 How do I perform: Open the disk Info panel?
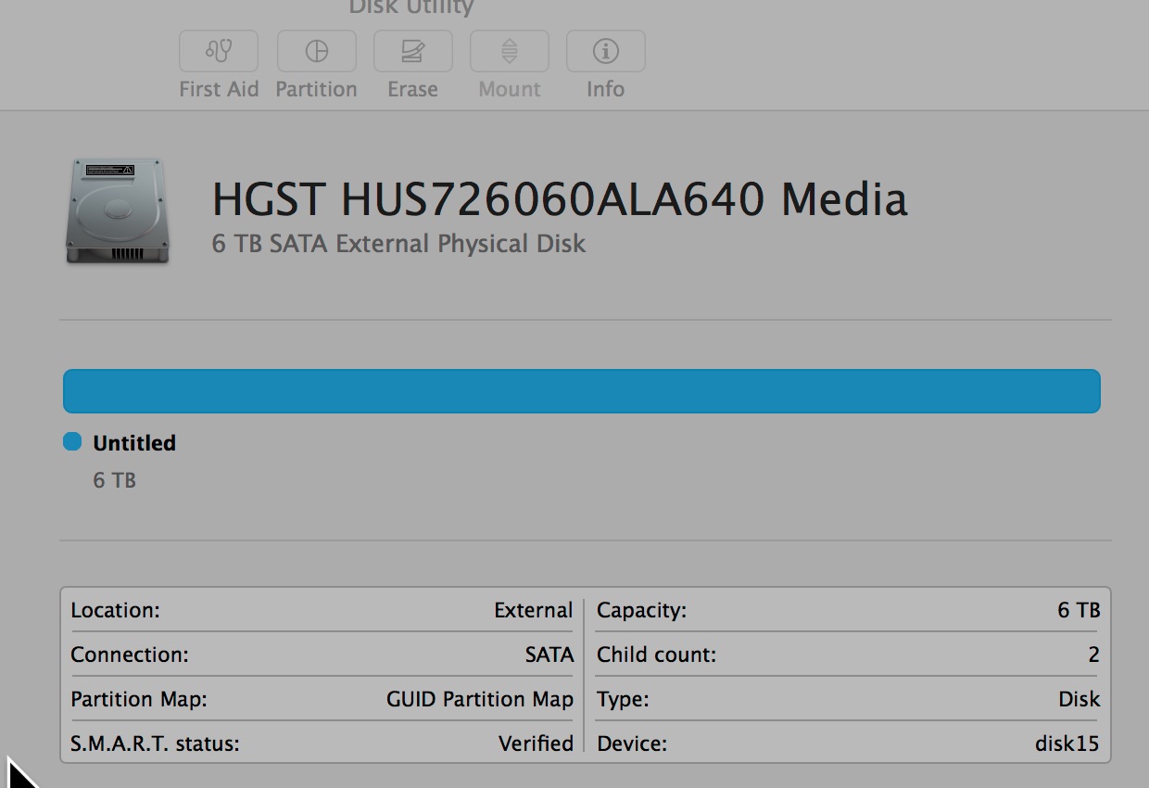coord(606,51)
